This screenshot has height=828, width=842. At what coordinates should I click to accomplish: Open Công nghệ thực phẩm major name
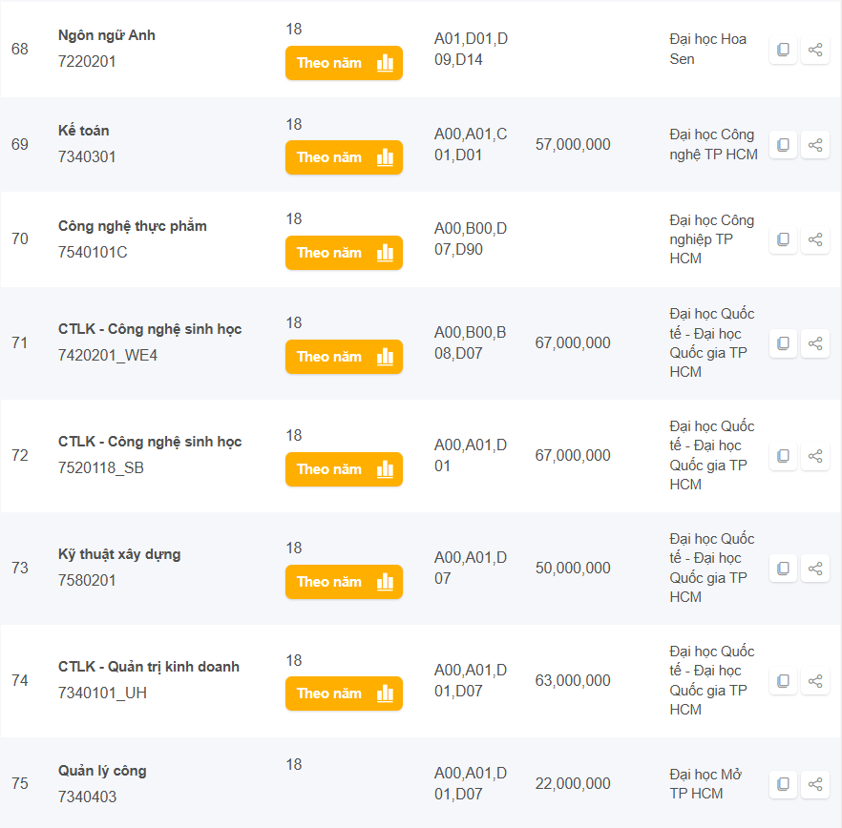click(x=132, y=226)
